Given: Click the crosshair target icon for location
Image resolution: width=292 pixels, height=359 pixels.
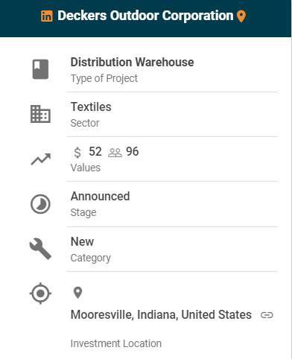Looking at the screenshot, I should pos(40,293).
